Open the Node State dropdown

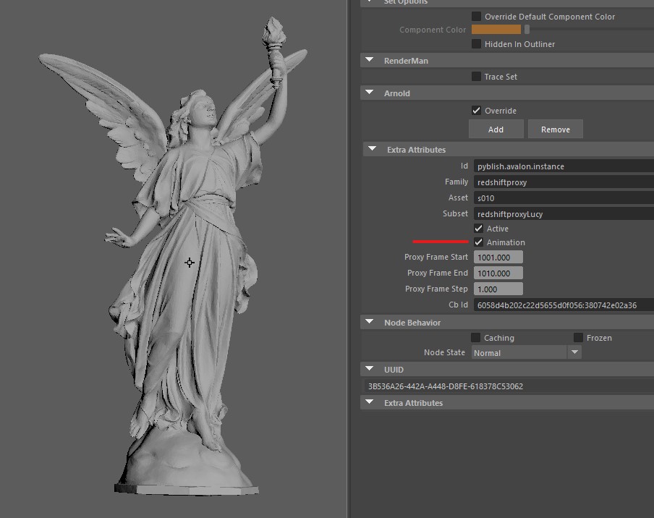point(527,352)
